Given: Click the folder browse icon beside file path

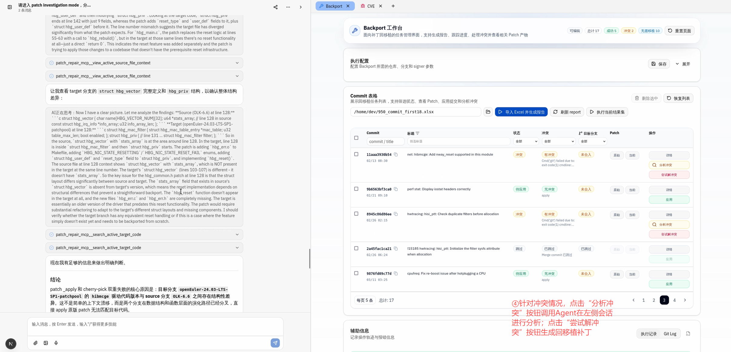Looking at the screenshot, I should coord(488,112).
